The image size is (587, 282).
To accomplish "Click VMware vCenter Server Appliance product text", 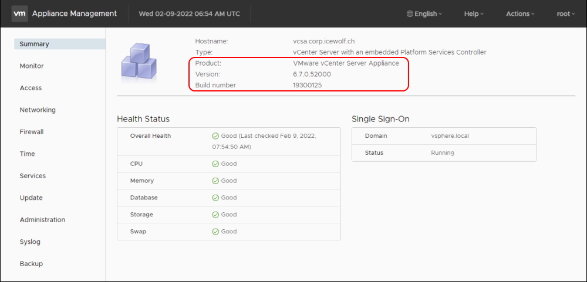I will (x=346, y=63).
